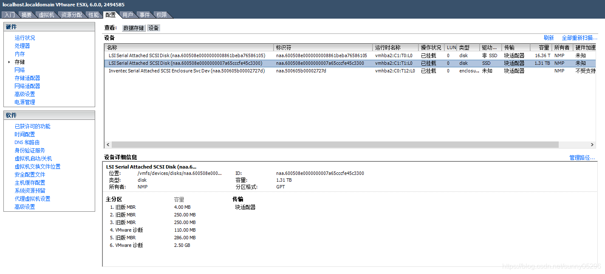Switch to the 资源分配 tab

[x=71, y=15]
